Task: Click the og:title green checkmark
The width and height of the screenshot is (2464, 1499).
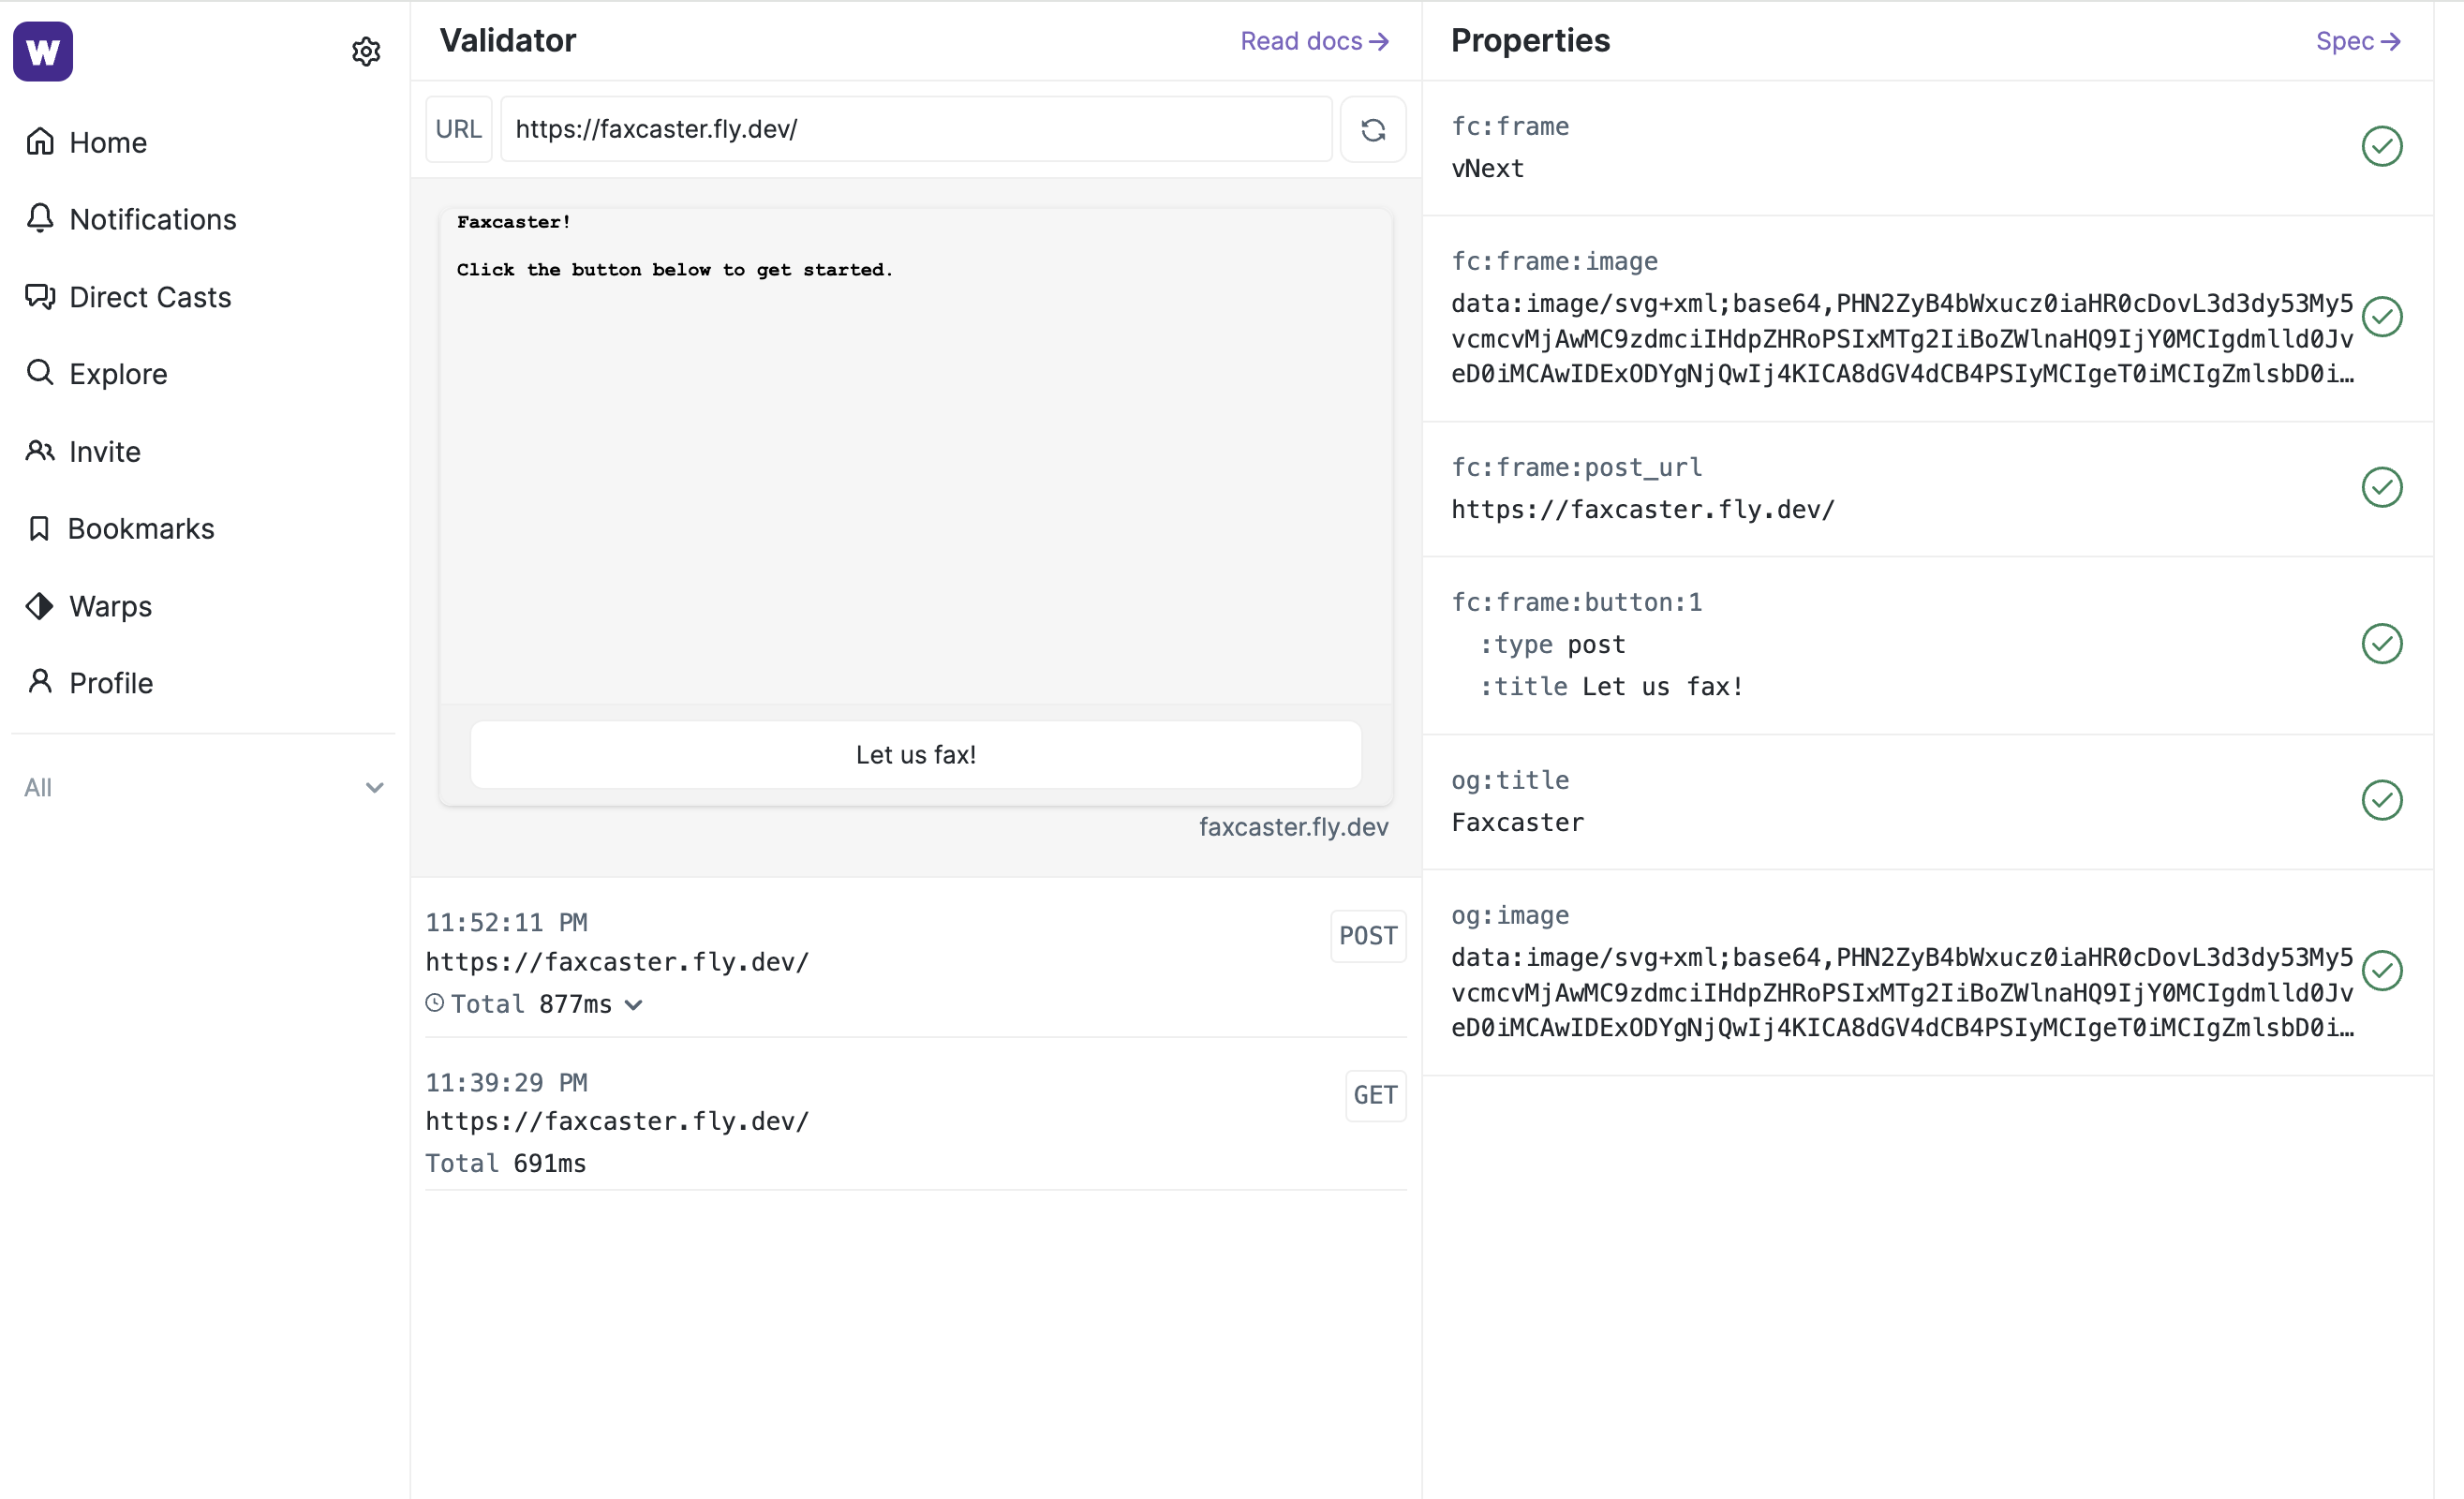Action: 2382,800
